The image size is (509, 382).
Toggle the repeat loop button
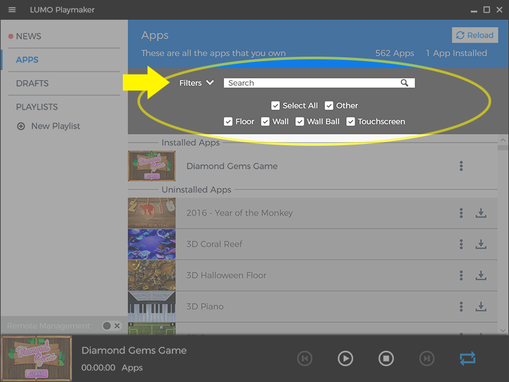tap(468, 358)
